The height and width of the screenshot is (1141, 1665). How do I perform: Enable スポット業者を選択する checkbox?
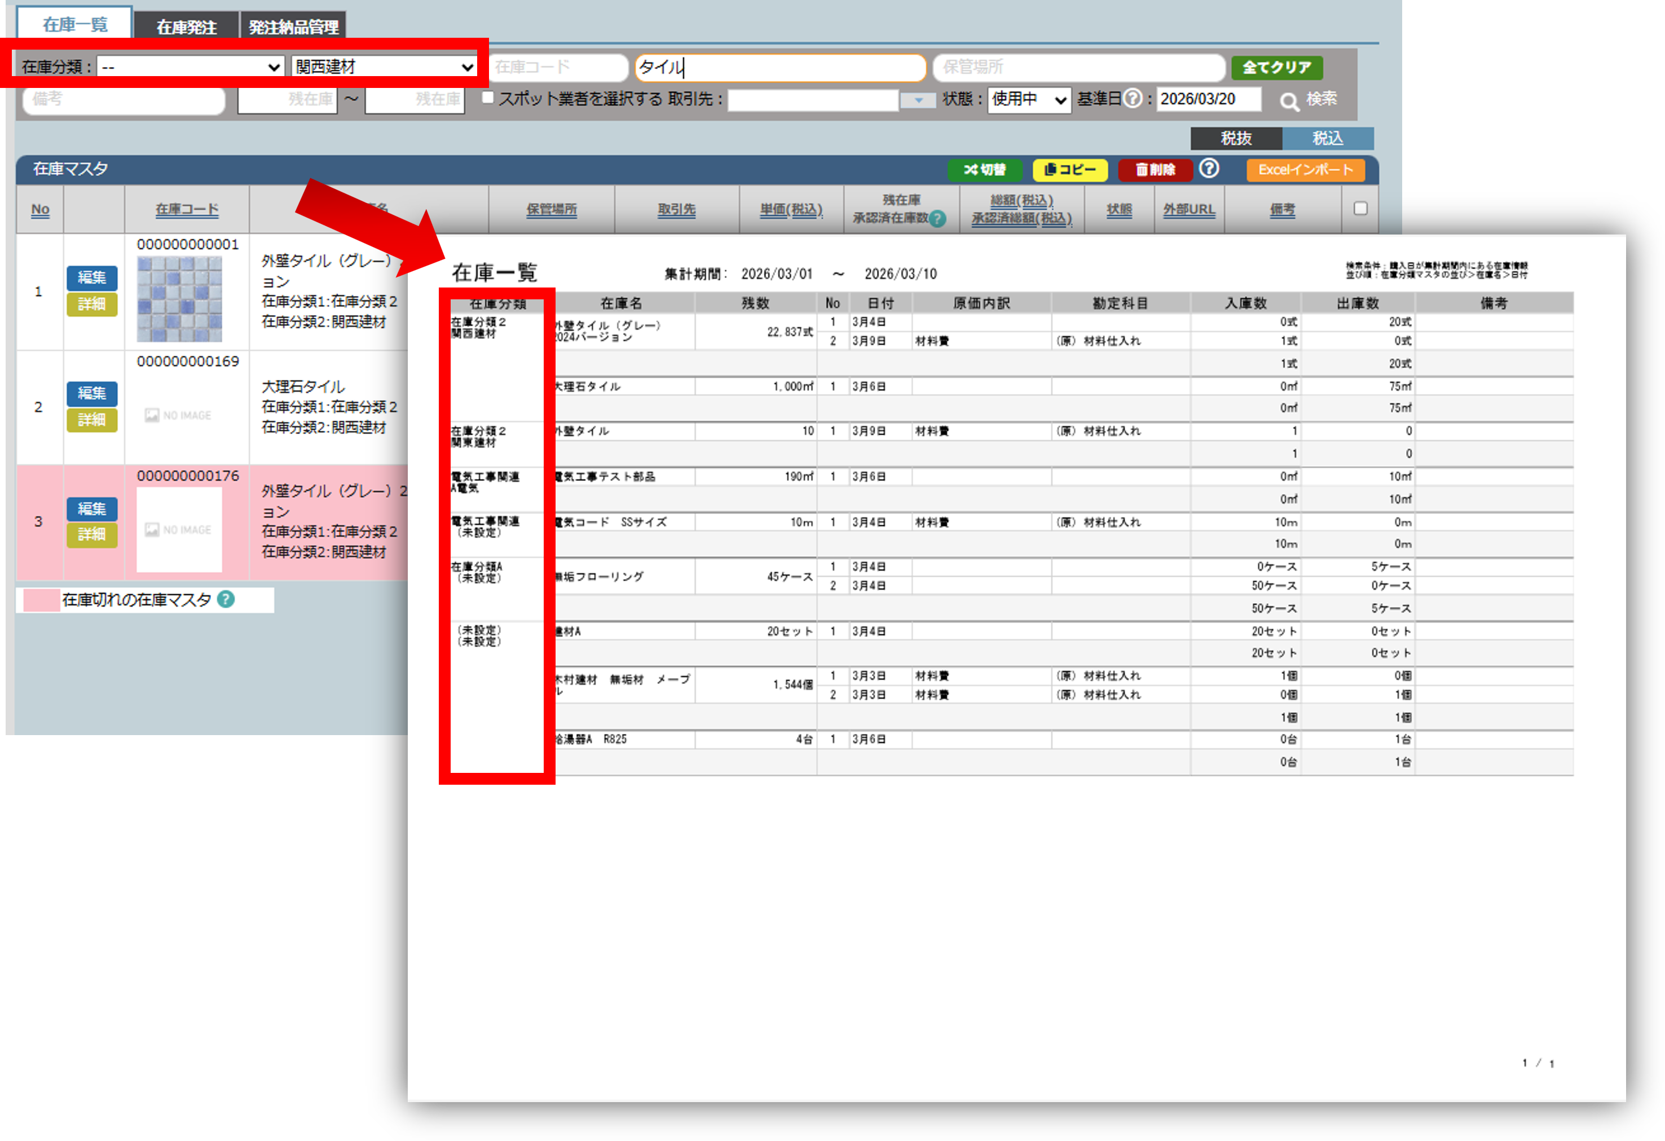pyautogui.click(x=488, y=98)
